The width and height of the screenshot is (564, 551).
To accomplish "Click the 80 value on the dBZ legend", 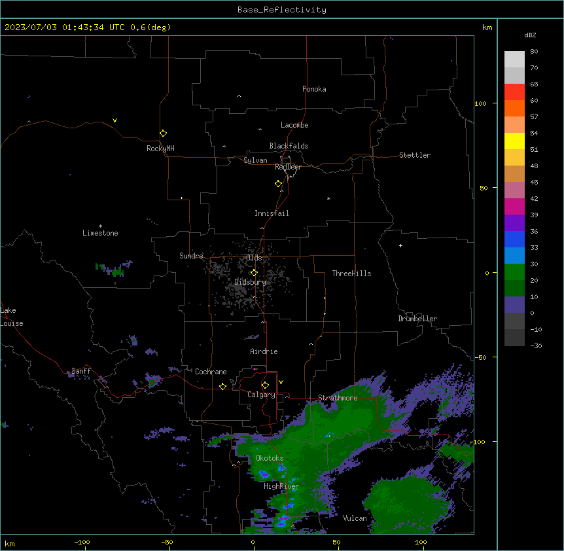I will 534,52.
